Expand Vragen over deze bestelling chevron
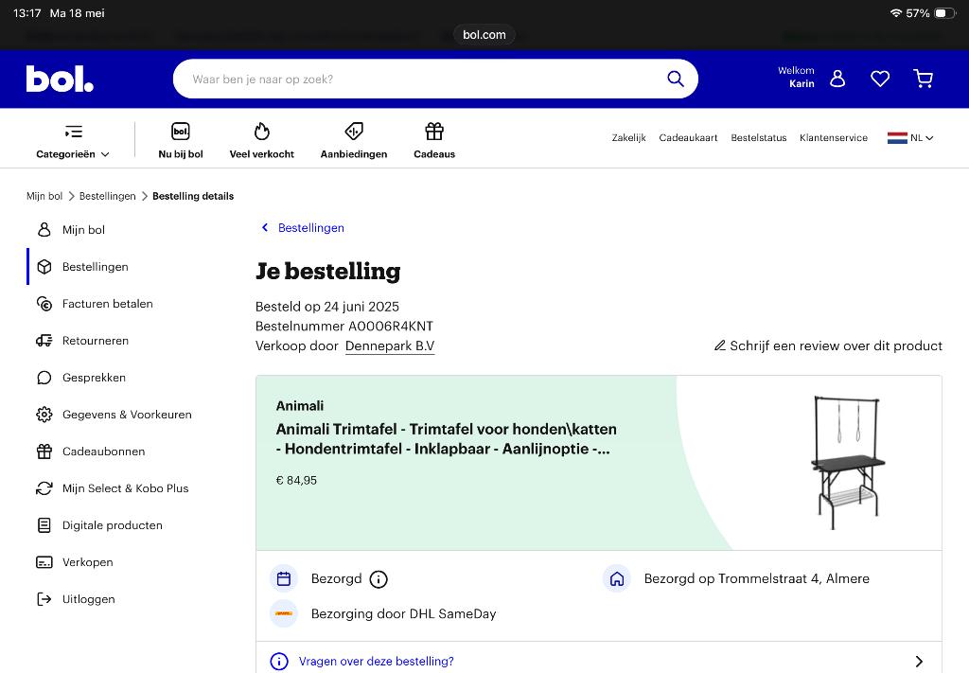This screenshot has width=969, height=673. point(919,662)
